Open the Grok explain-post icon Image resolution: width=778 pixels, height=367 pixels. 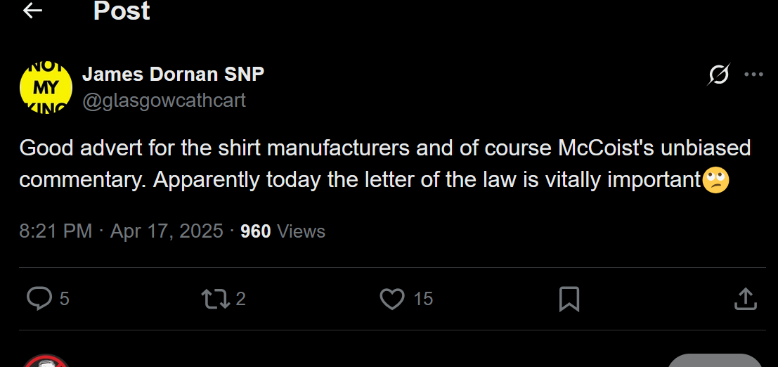click(x=718, y=75)
